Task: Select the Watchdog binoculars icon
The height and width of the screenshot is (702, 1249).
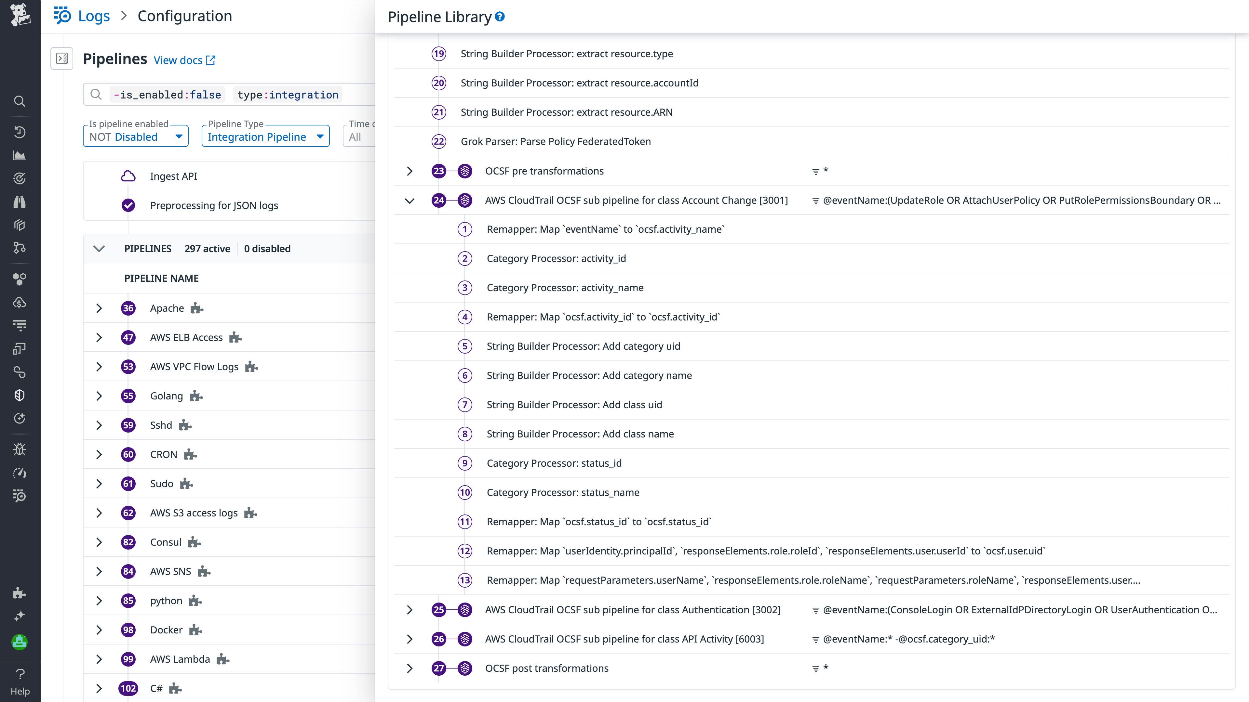Action: click(20, 201)
